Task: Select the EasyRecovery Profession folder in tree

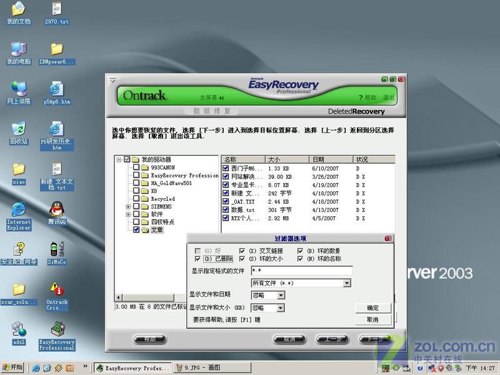Action: pos(184,175)
